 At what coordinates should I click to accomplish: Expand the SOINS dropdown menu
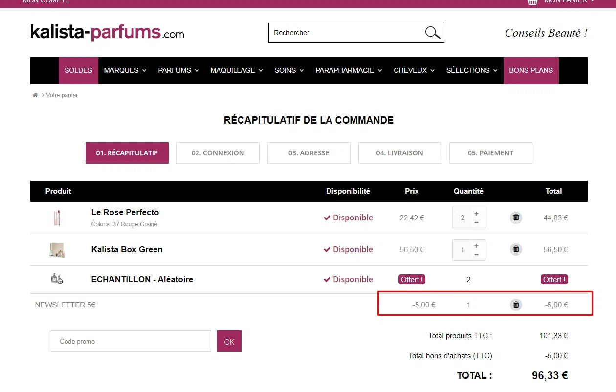289,70
